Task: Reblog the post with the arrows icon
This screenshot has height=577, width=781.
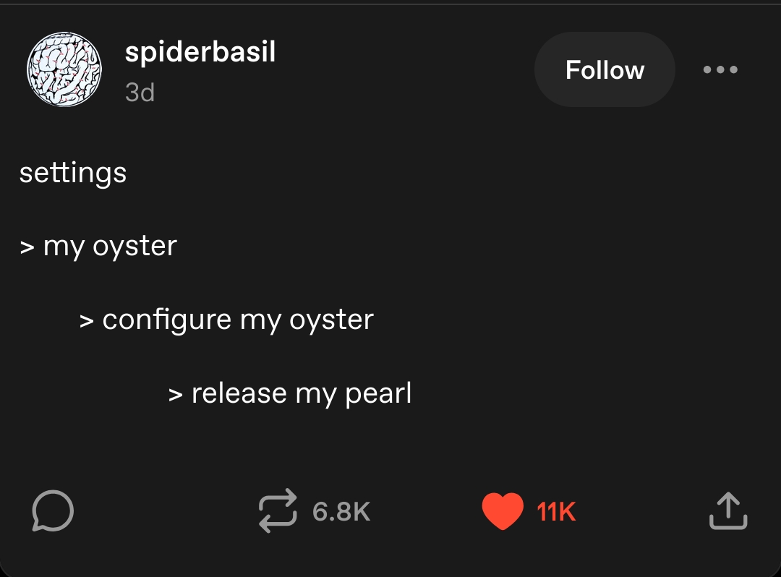Action: (x=278, y=511)
